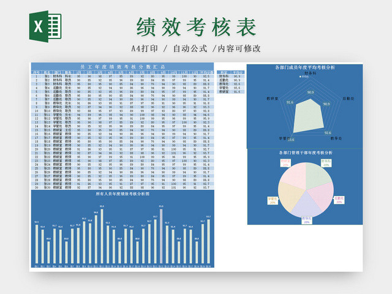
Task: Click pie chart title 各部门管理干部年度考核分析
Action: point(306,153)
